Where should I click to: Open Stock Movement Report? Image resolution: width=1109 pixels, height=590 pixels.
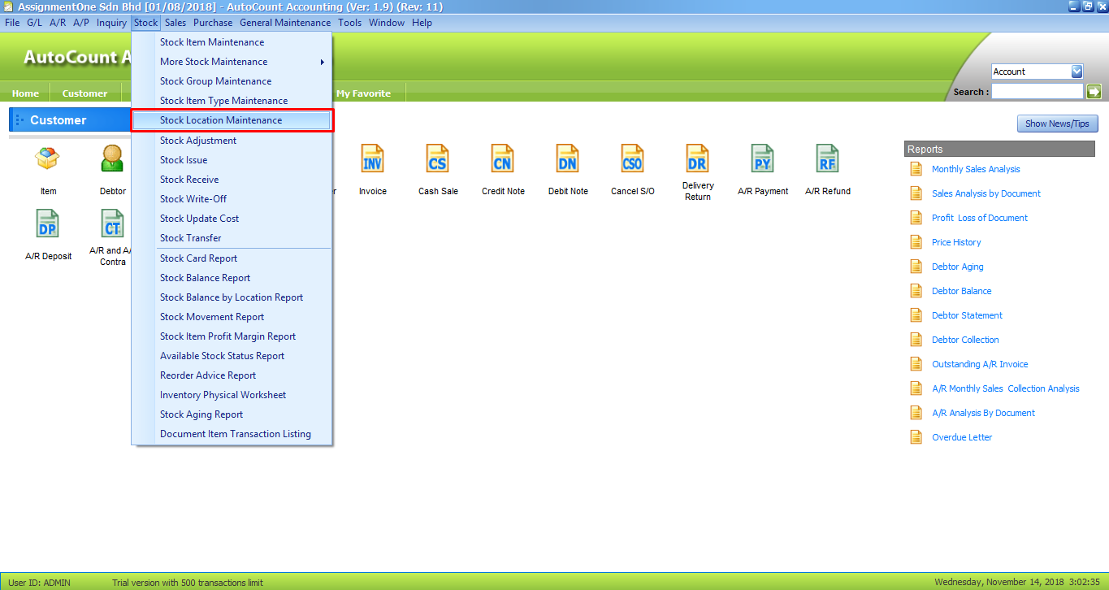click(x=232, y=317)
